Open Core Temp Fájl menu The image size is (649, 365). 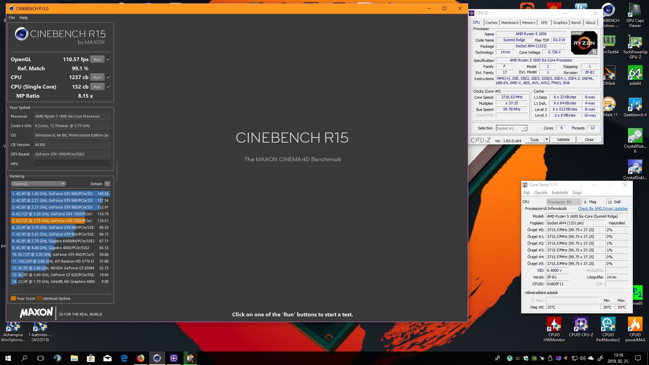tap(527, 193)
